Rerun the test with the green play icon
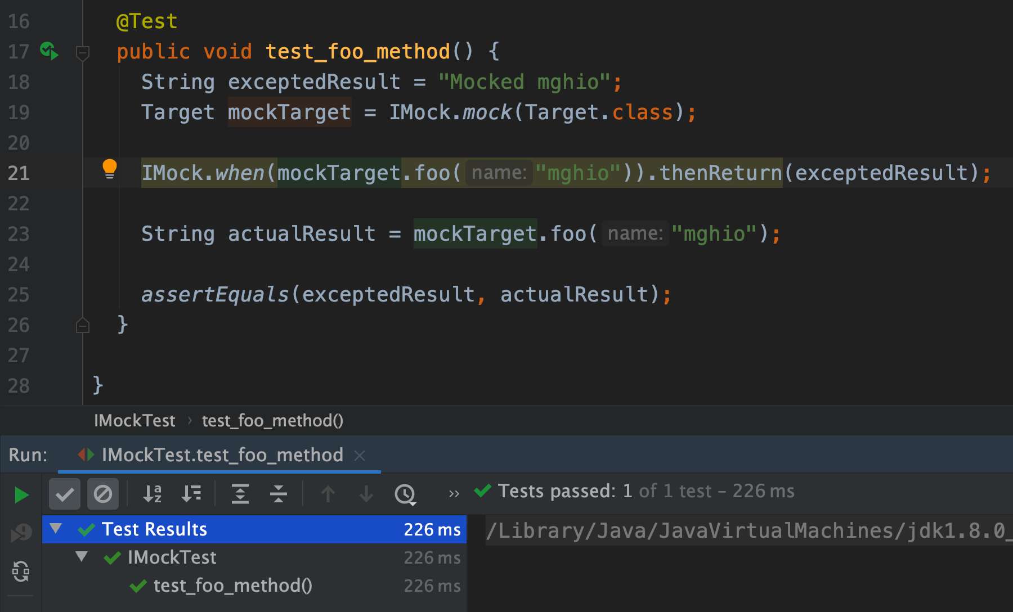 click(x=21, y=495)
